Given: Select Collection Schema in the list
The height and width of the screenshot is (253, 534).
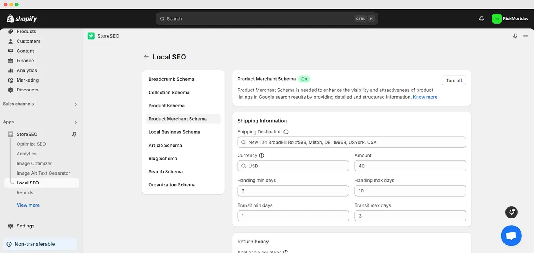Looking at the screenshot, I should pyautogui.click(x=183, y=93).
